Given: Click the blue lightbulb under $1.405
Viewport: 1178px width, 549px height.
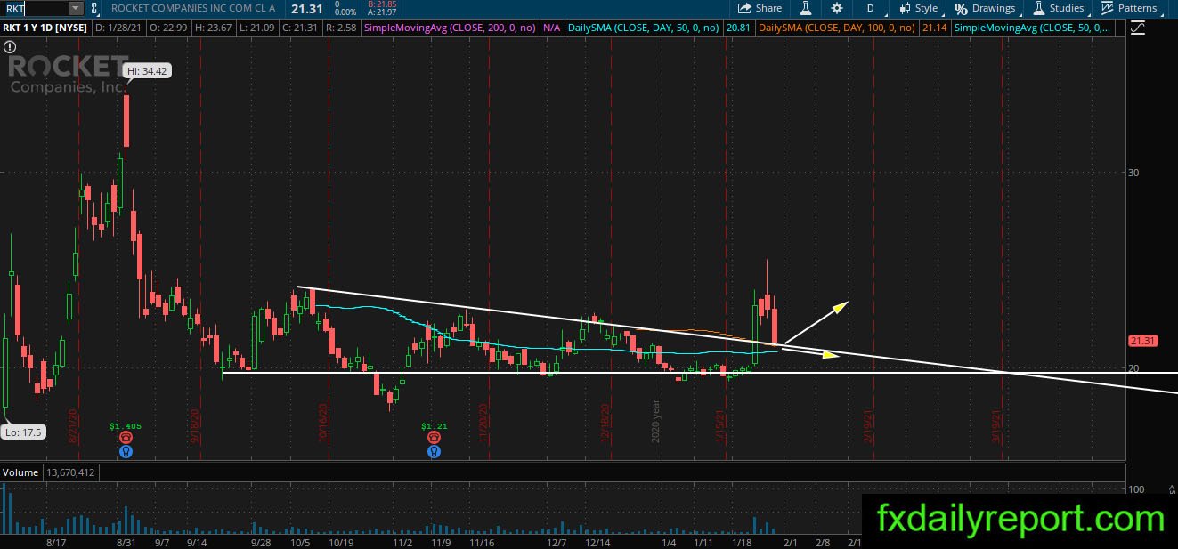Looking at the screenshot, I should pyautogui.click(x=126, y=451).
